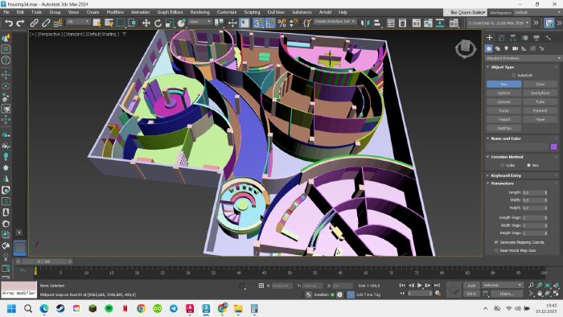Select the Lights category icon
The width and height of the screenshot is (563, 317).
click(x=506, y=48)
